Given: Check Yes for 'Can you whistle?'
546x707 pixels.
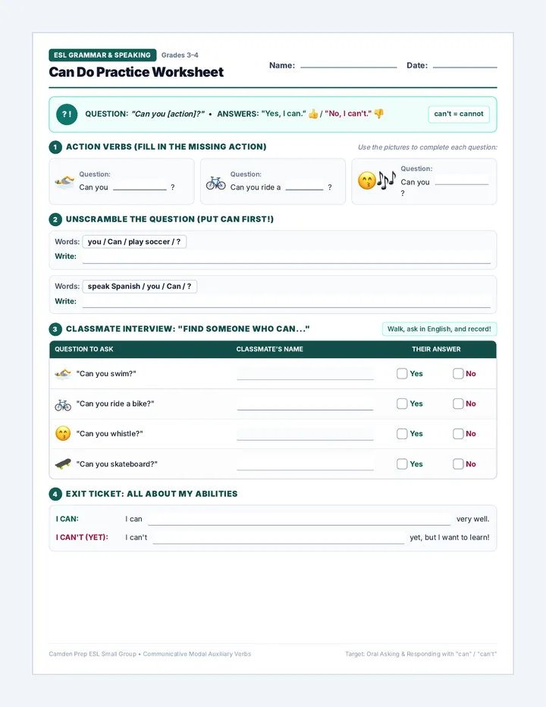Looking at the screenshot, I should (402, 434).
